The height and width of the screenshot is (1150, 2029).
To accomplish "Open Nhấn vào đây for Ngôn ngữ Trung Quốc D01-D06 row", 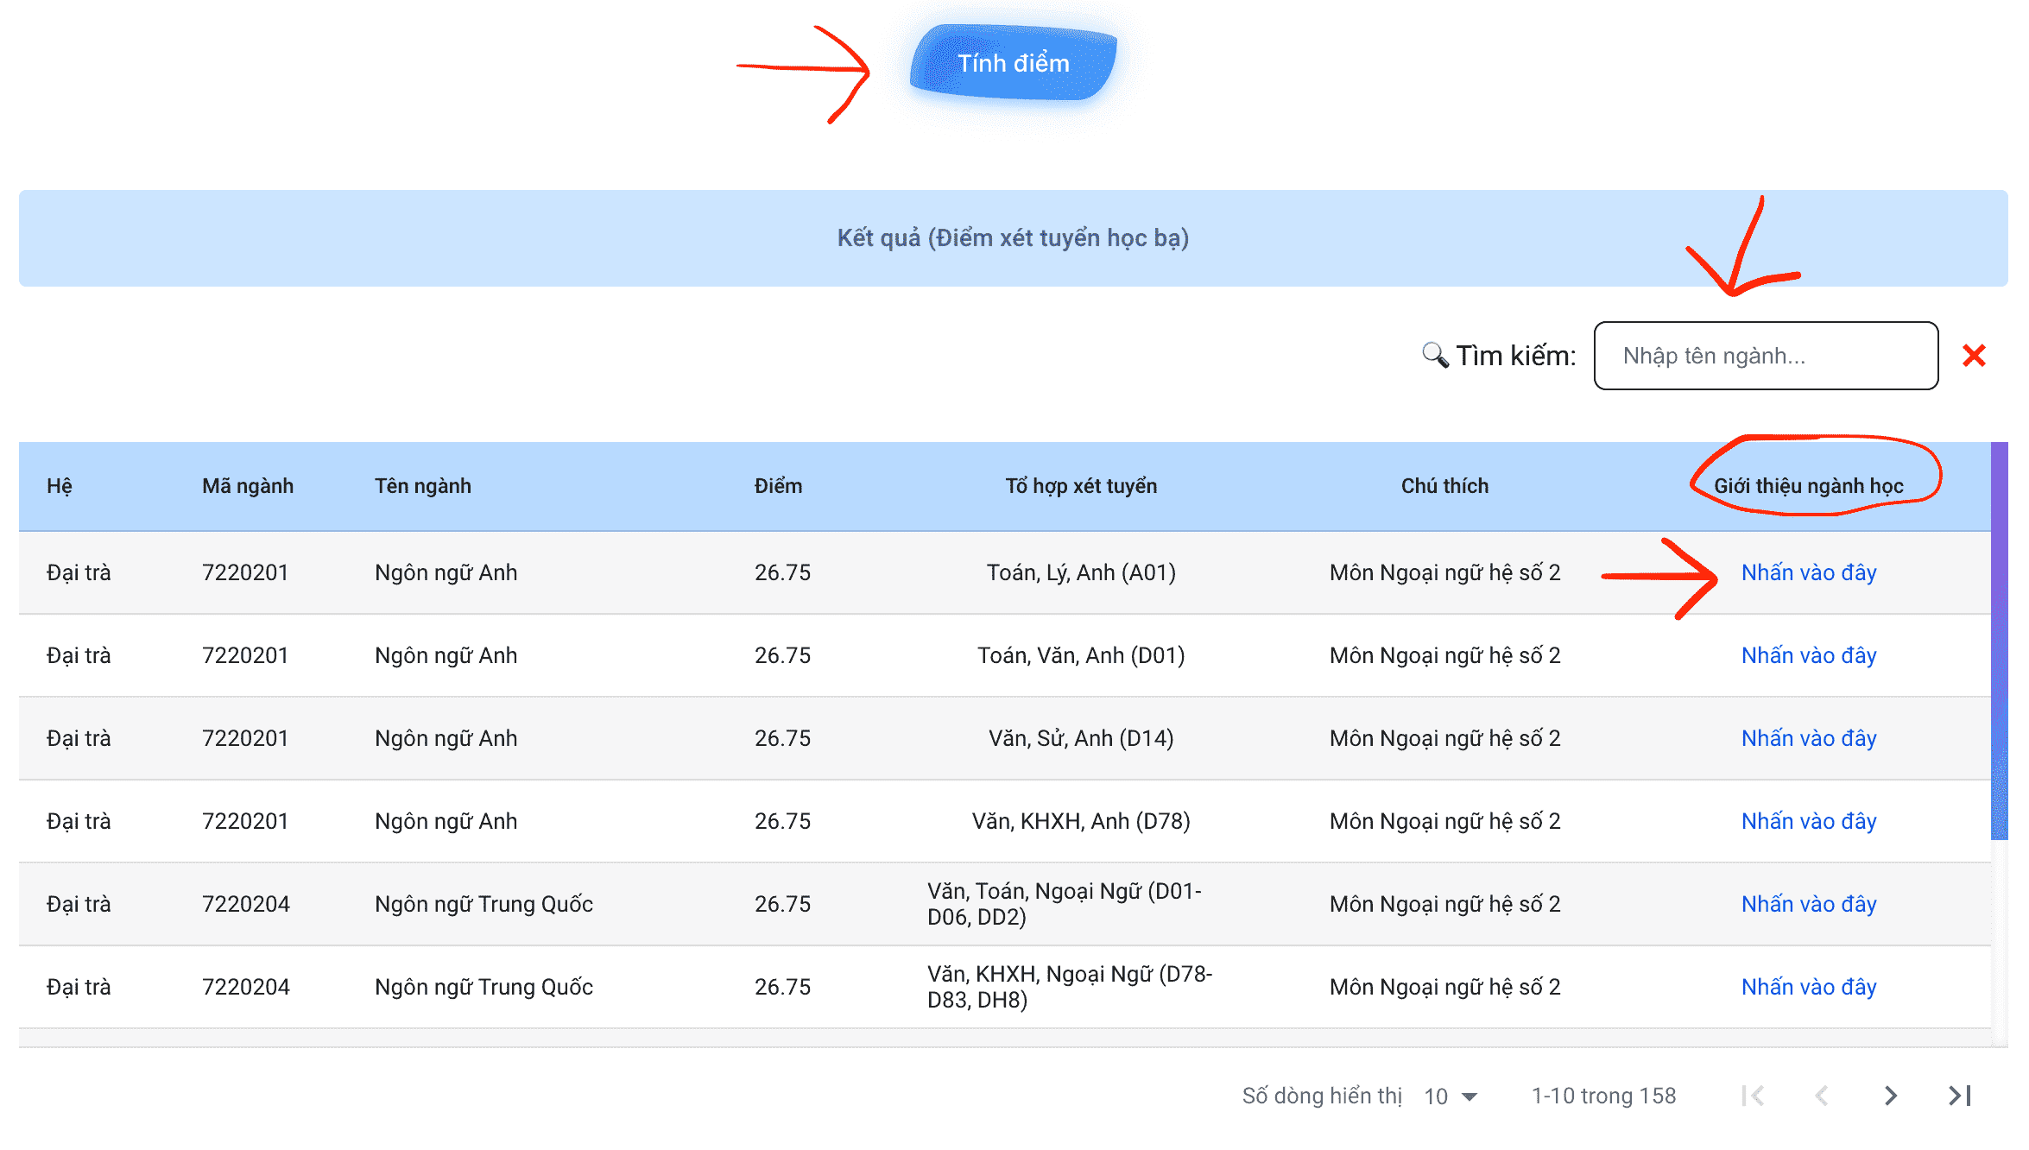I will pyautogui.click(x=1809, y=904).
